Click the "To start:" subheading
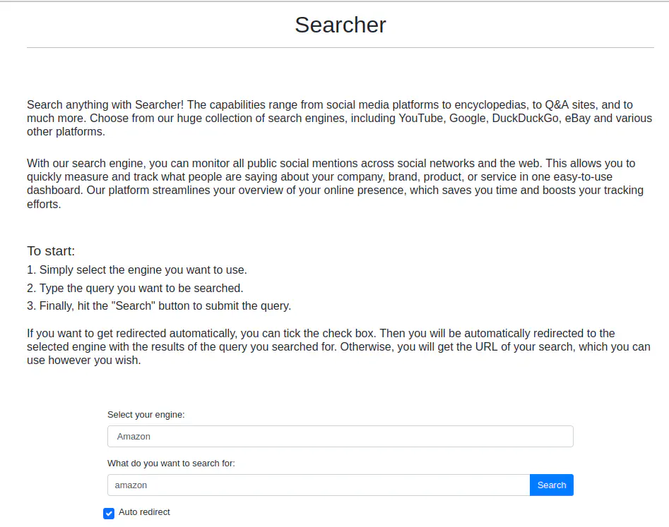This screenshot has height=527, width=669. 51,251
